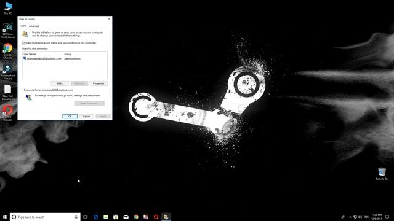
Task: Activate Cortana microphone in search box
Action: pos(76,217)
